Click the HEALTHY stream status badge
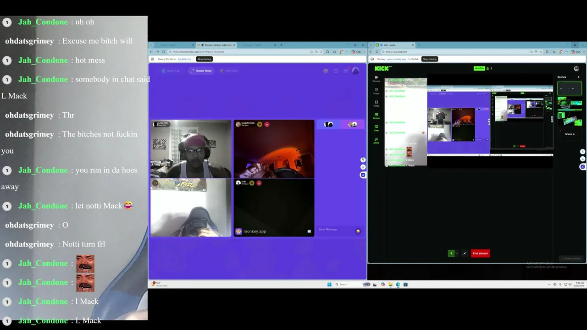The image size is (587, 330). point(479,68)
